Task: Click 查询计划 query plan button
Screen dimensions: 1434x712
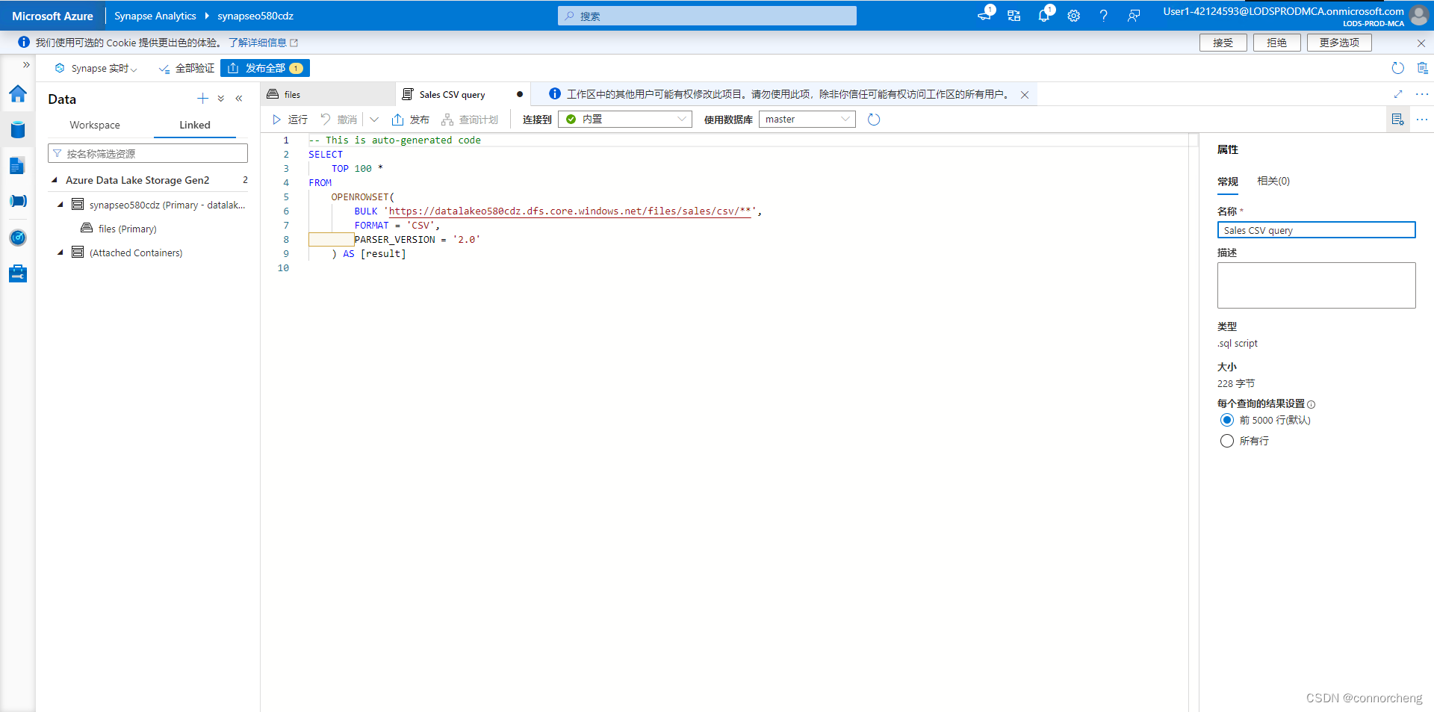Action: [x=470, y=120]
